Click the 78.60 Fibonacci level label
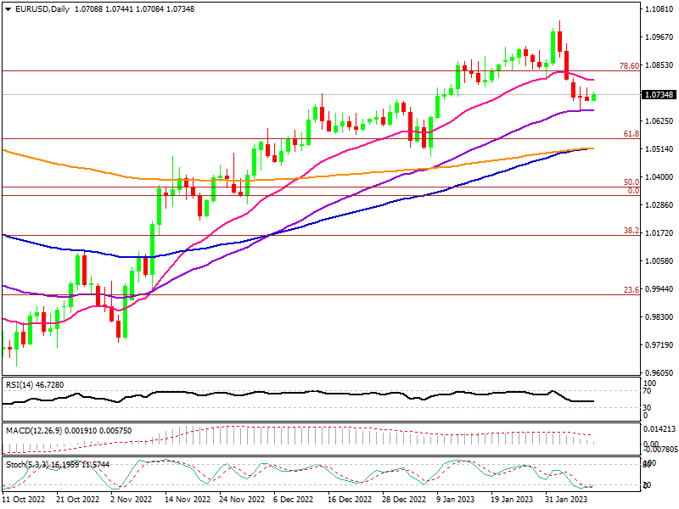Image resolution: width=679 pixels, height=509 pixels. (627, 65)
